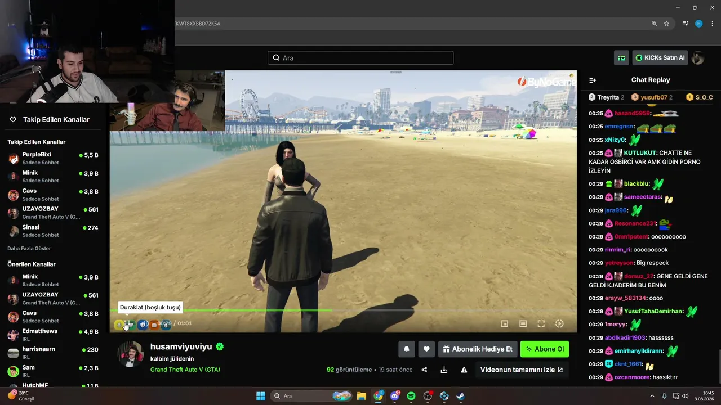Open Steam from the taskbar
Viewport: 721px width, 405px height.
[460, 396]
